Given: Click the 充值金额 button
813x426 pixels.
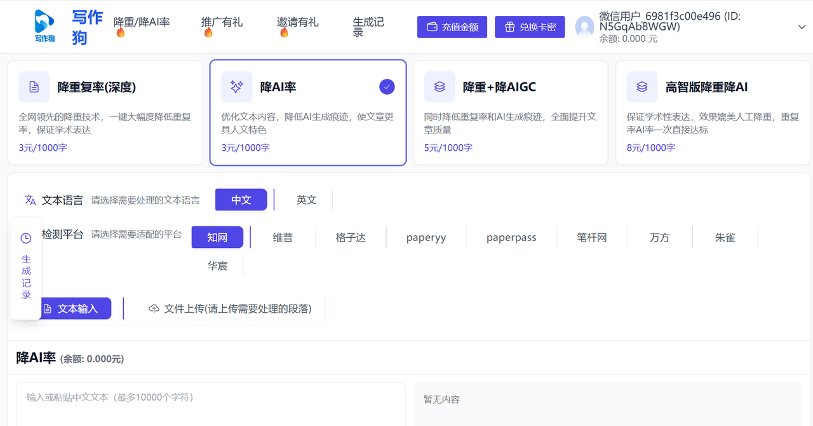Looking at the screenshot, I should (452, 27).
